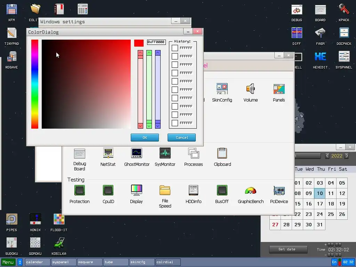Decrease blue channel with down arrow
356x267 pixels.
point(158,126)
